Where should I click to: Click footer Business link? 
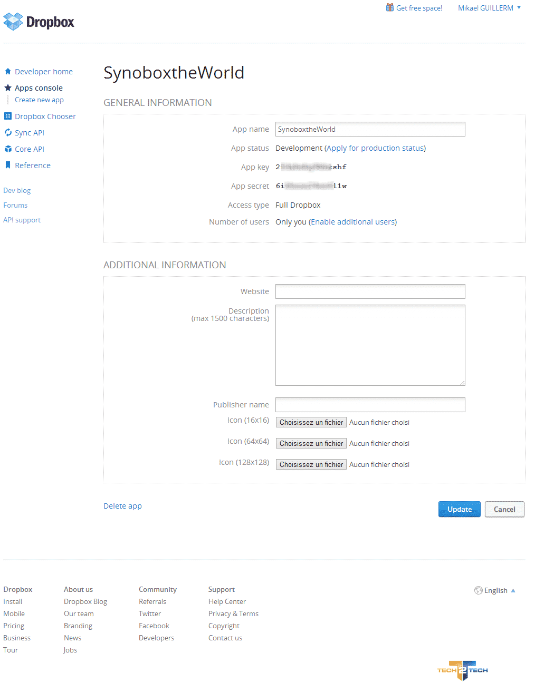click(17, 638)
